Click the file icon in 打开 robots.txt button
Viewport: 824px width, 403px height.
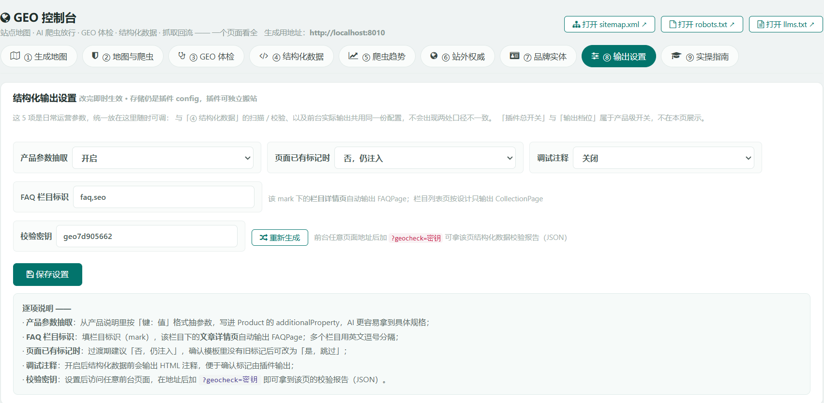click(x=673, y=24)
